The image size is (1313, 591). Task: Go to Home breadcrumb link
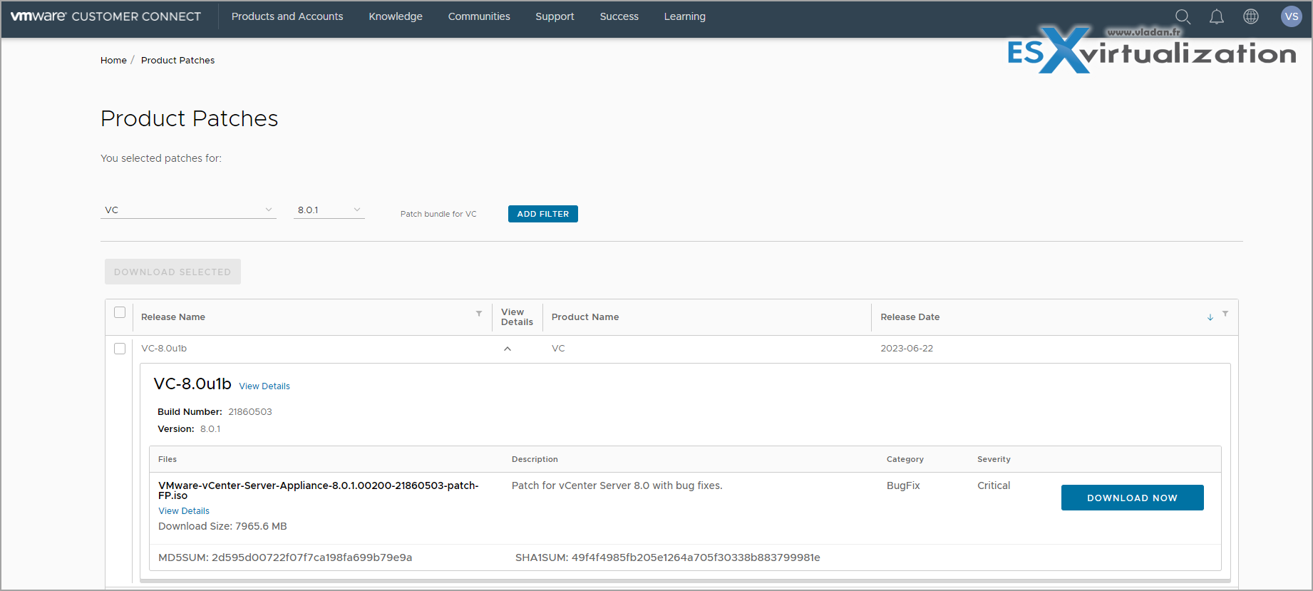[113, 61]
